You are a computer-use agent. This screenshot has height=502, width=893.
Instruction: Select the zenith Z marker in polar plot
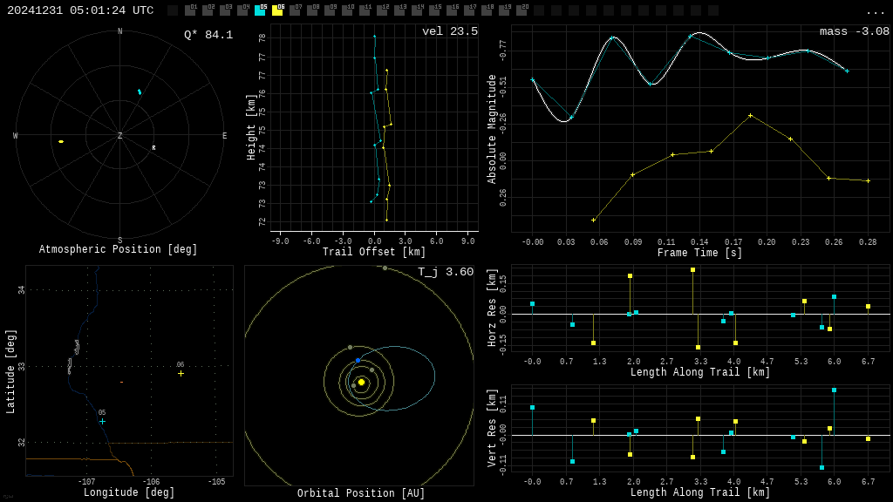point(120,136)
